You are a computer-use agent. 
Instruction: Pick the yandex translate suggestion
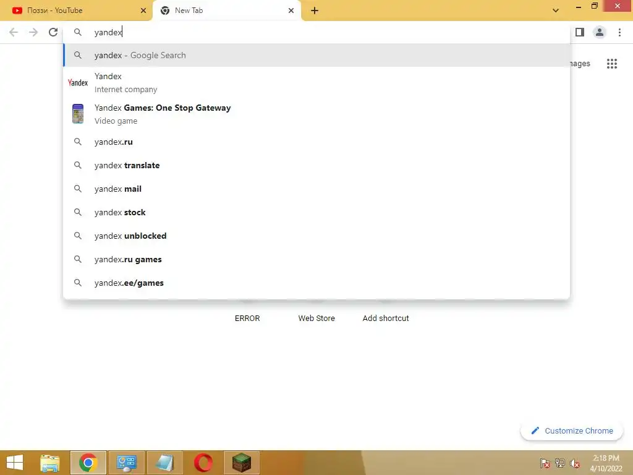pos(316,165)
